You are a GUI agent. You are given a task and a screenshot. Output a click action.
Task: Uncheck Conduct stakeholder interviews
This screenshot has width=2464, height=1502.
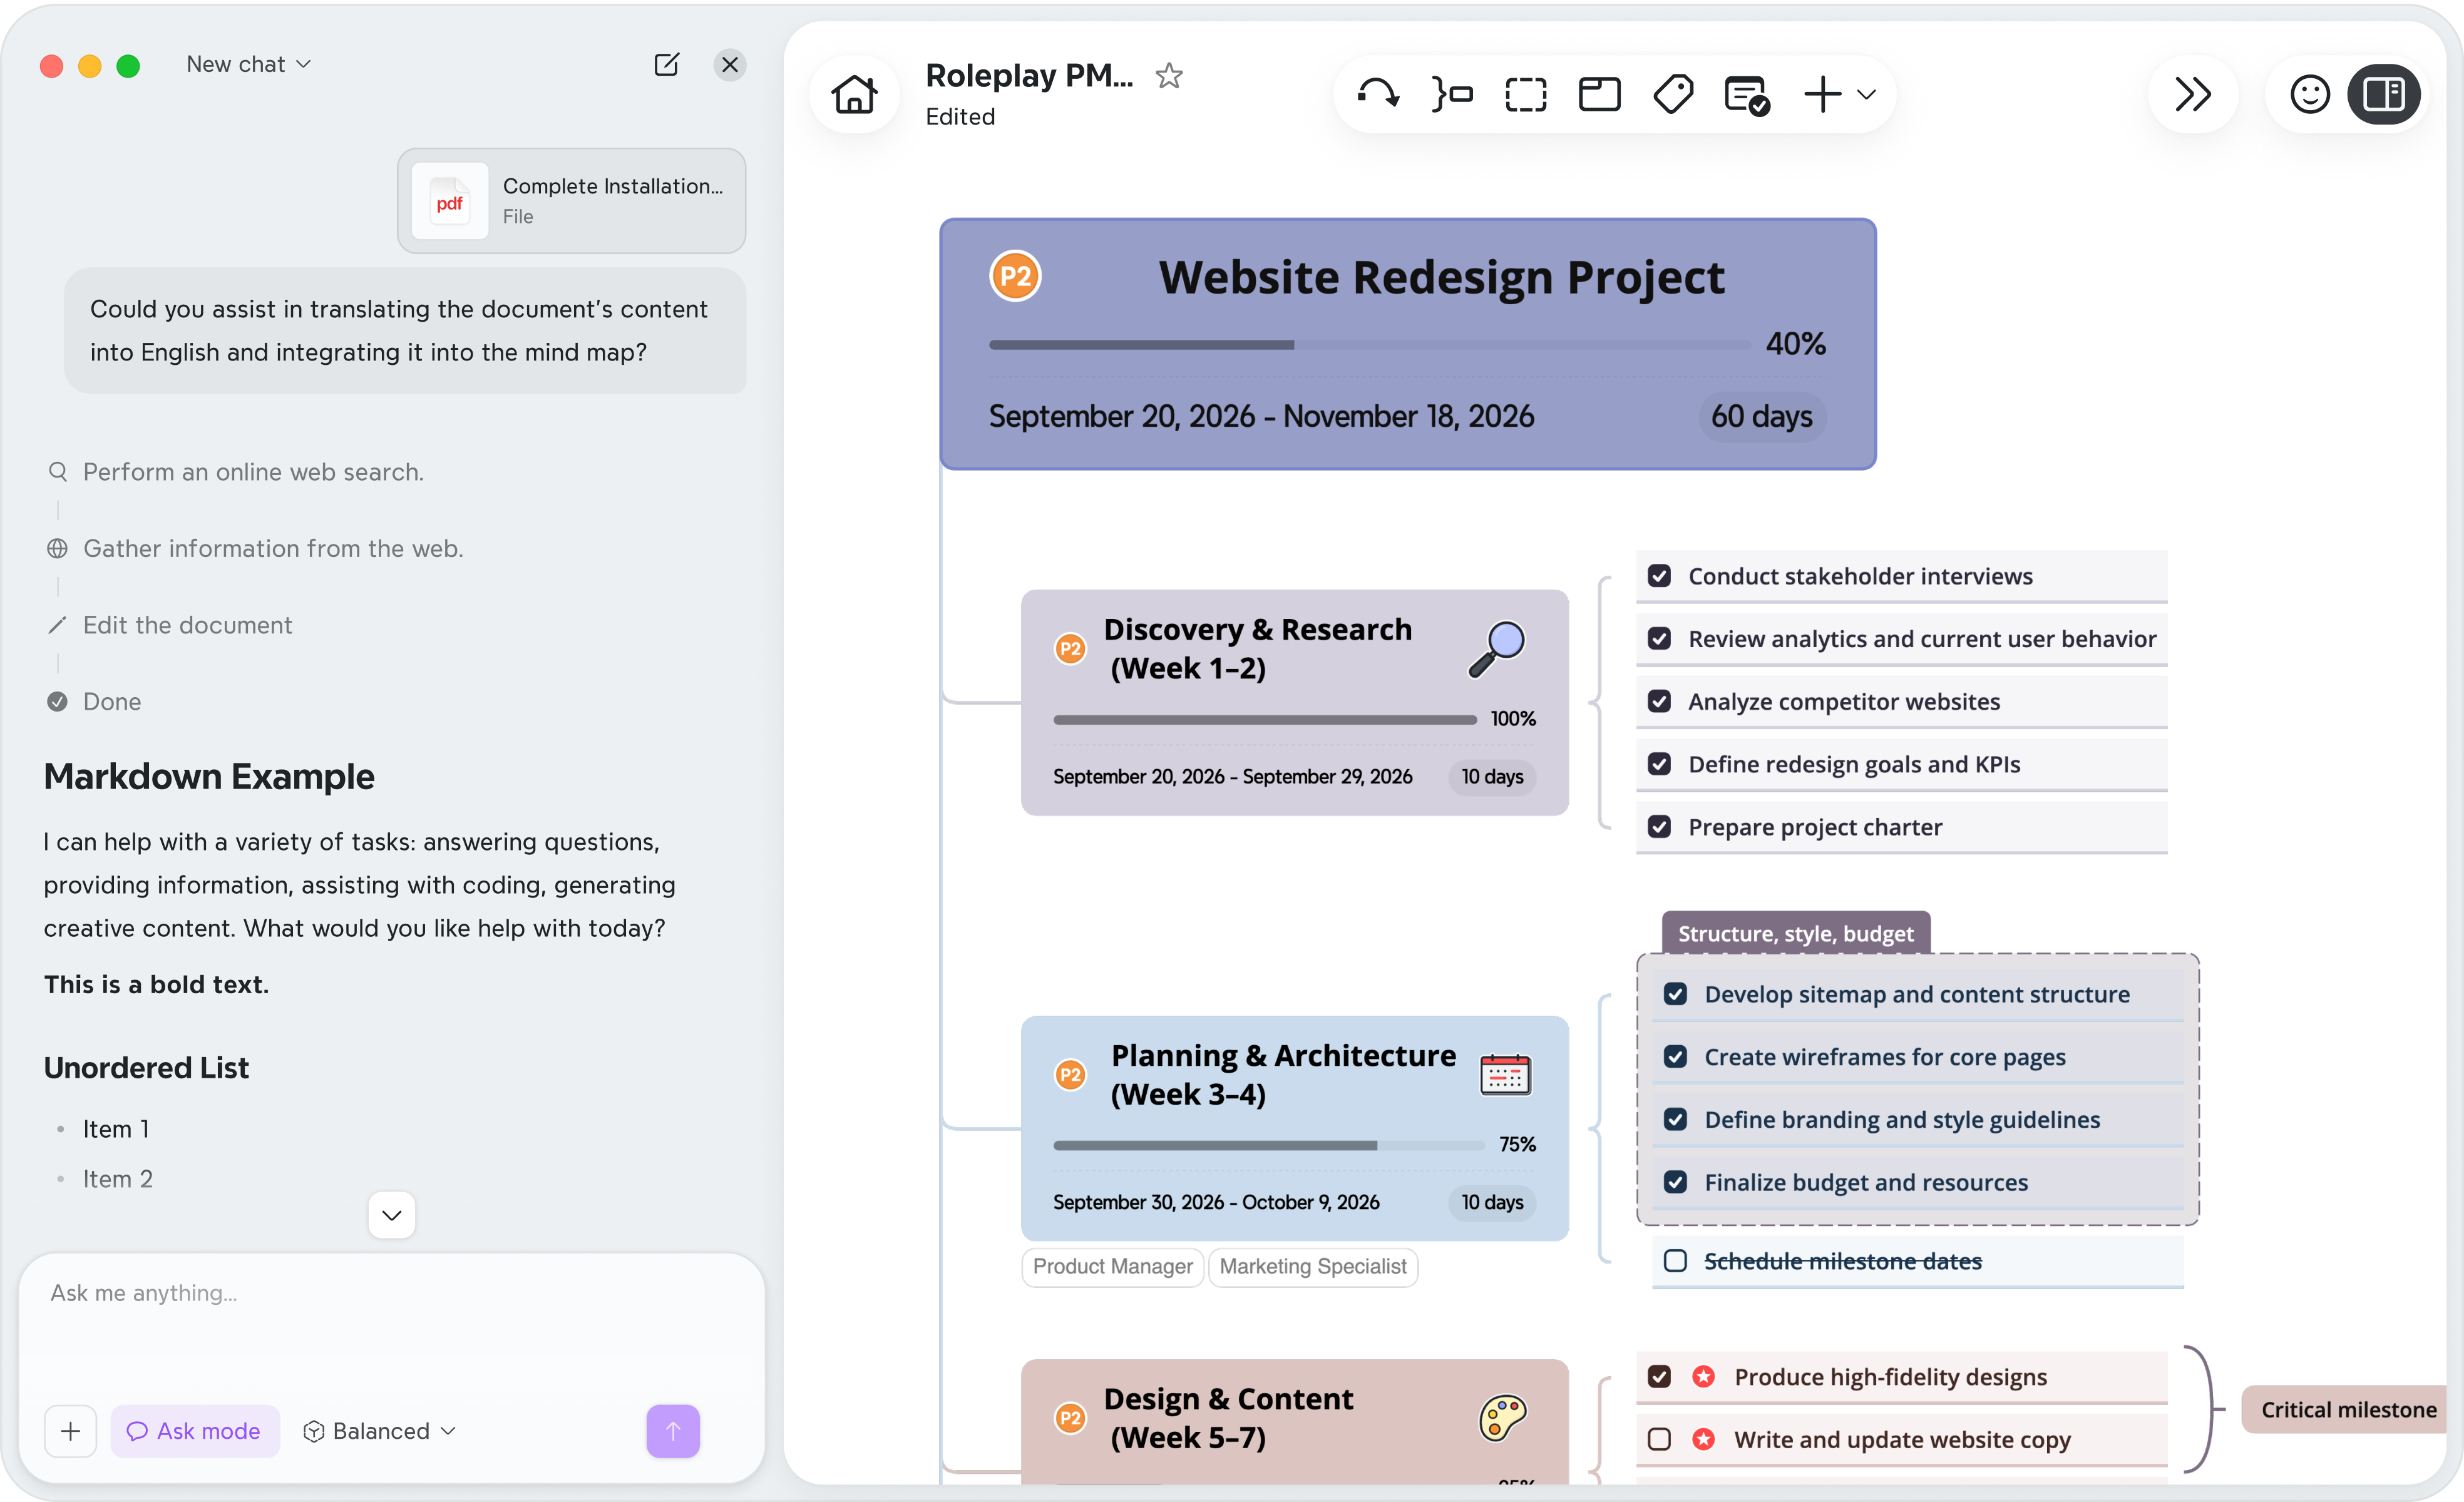point(1659,576)
